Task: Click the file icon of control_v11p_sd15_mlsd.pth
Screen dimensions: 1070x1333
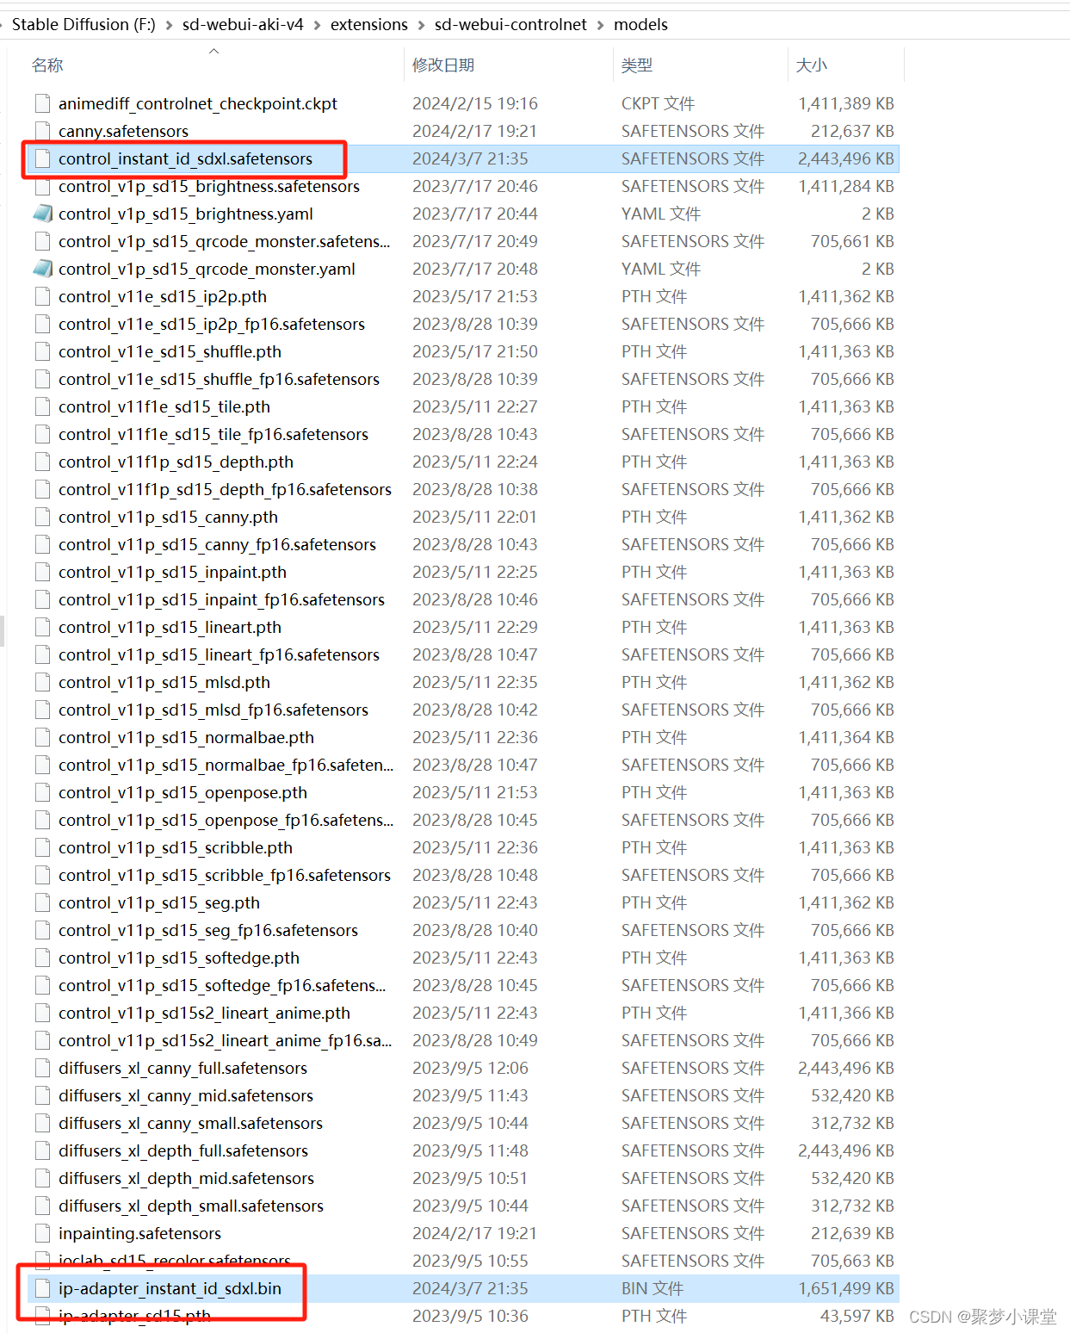Action: (x=42, y=682)
